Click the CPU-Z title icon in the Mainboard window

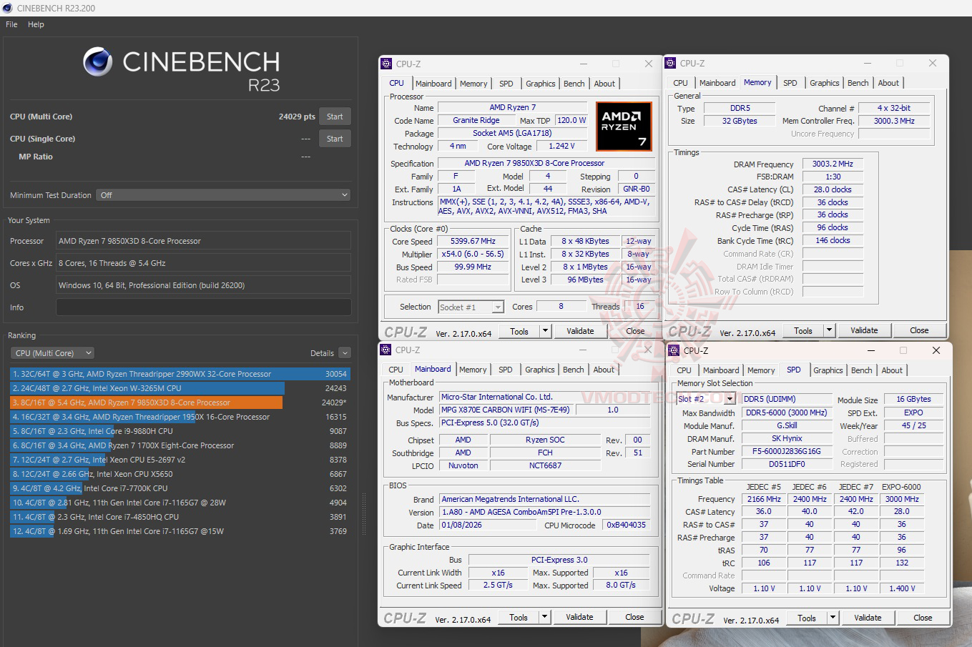click(x=386, y=350)
